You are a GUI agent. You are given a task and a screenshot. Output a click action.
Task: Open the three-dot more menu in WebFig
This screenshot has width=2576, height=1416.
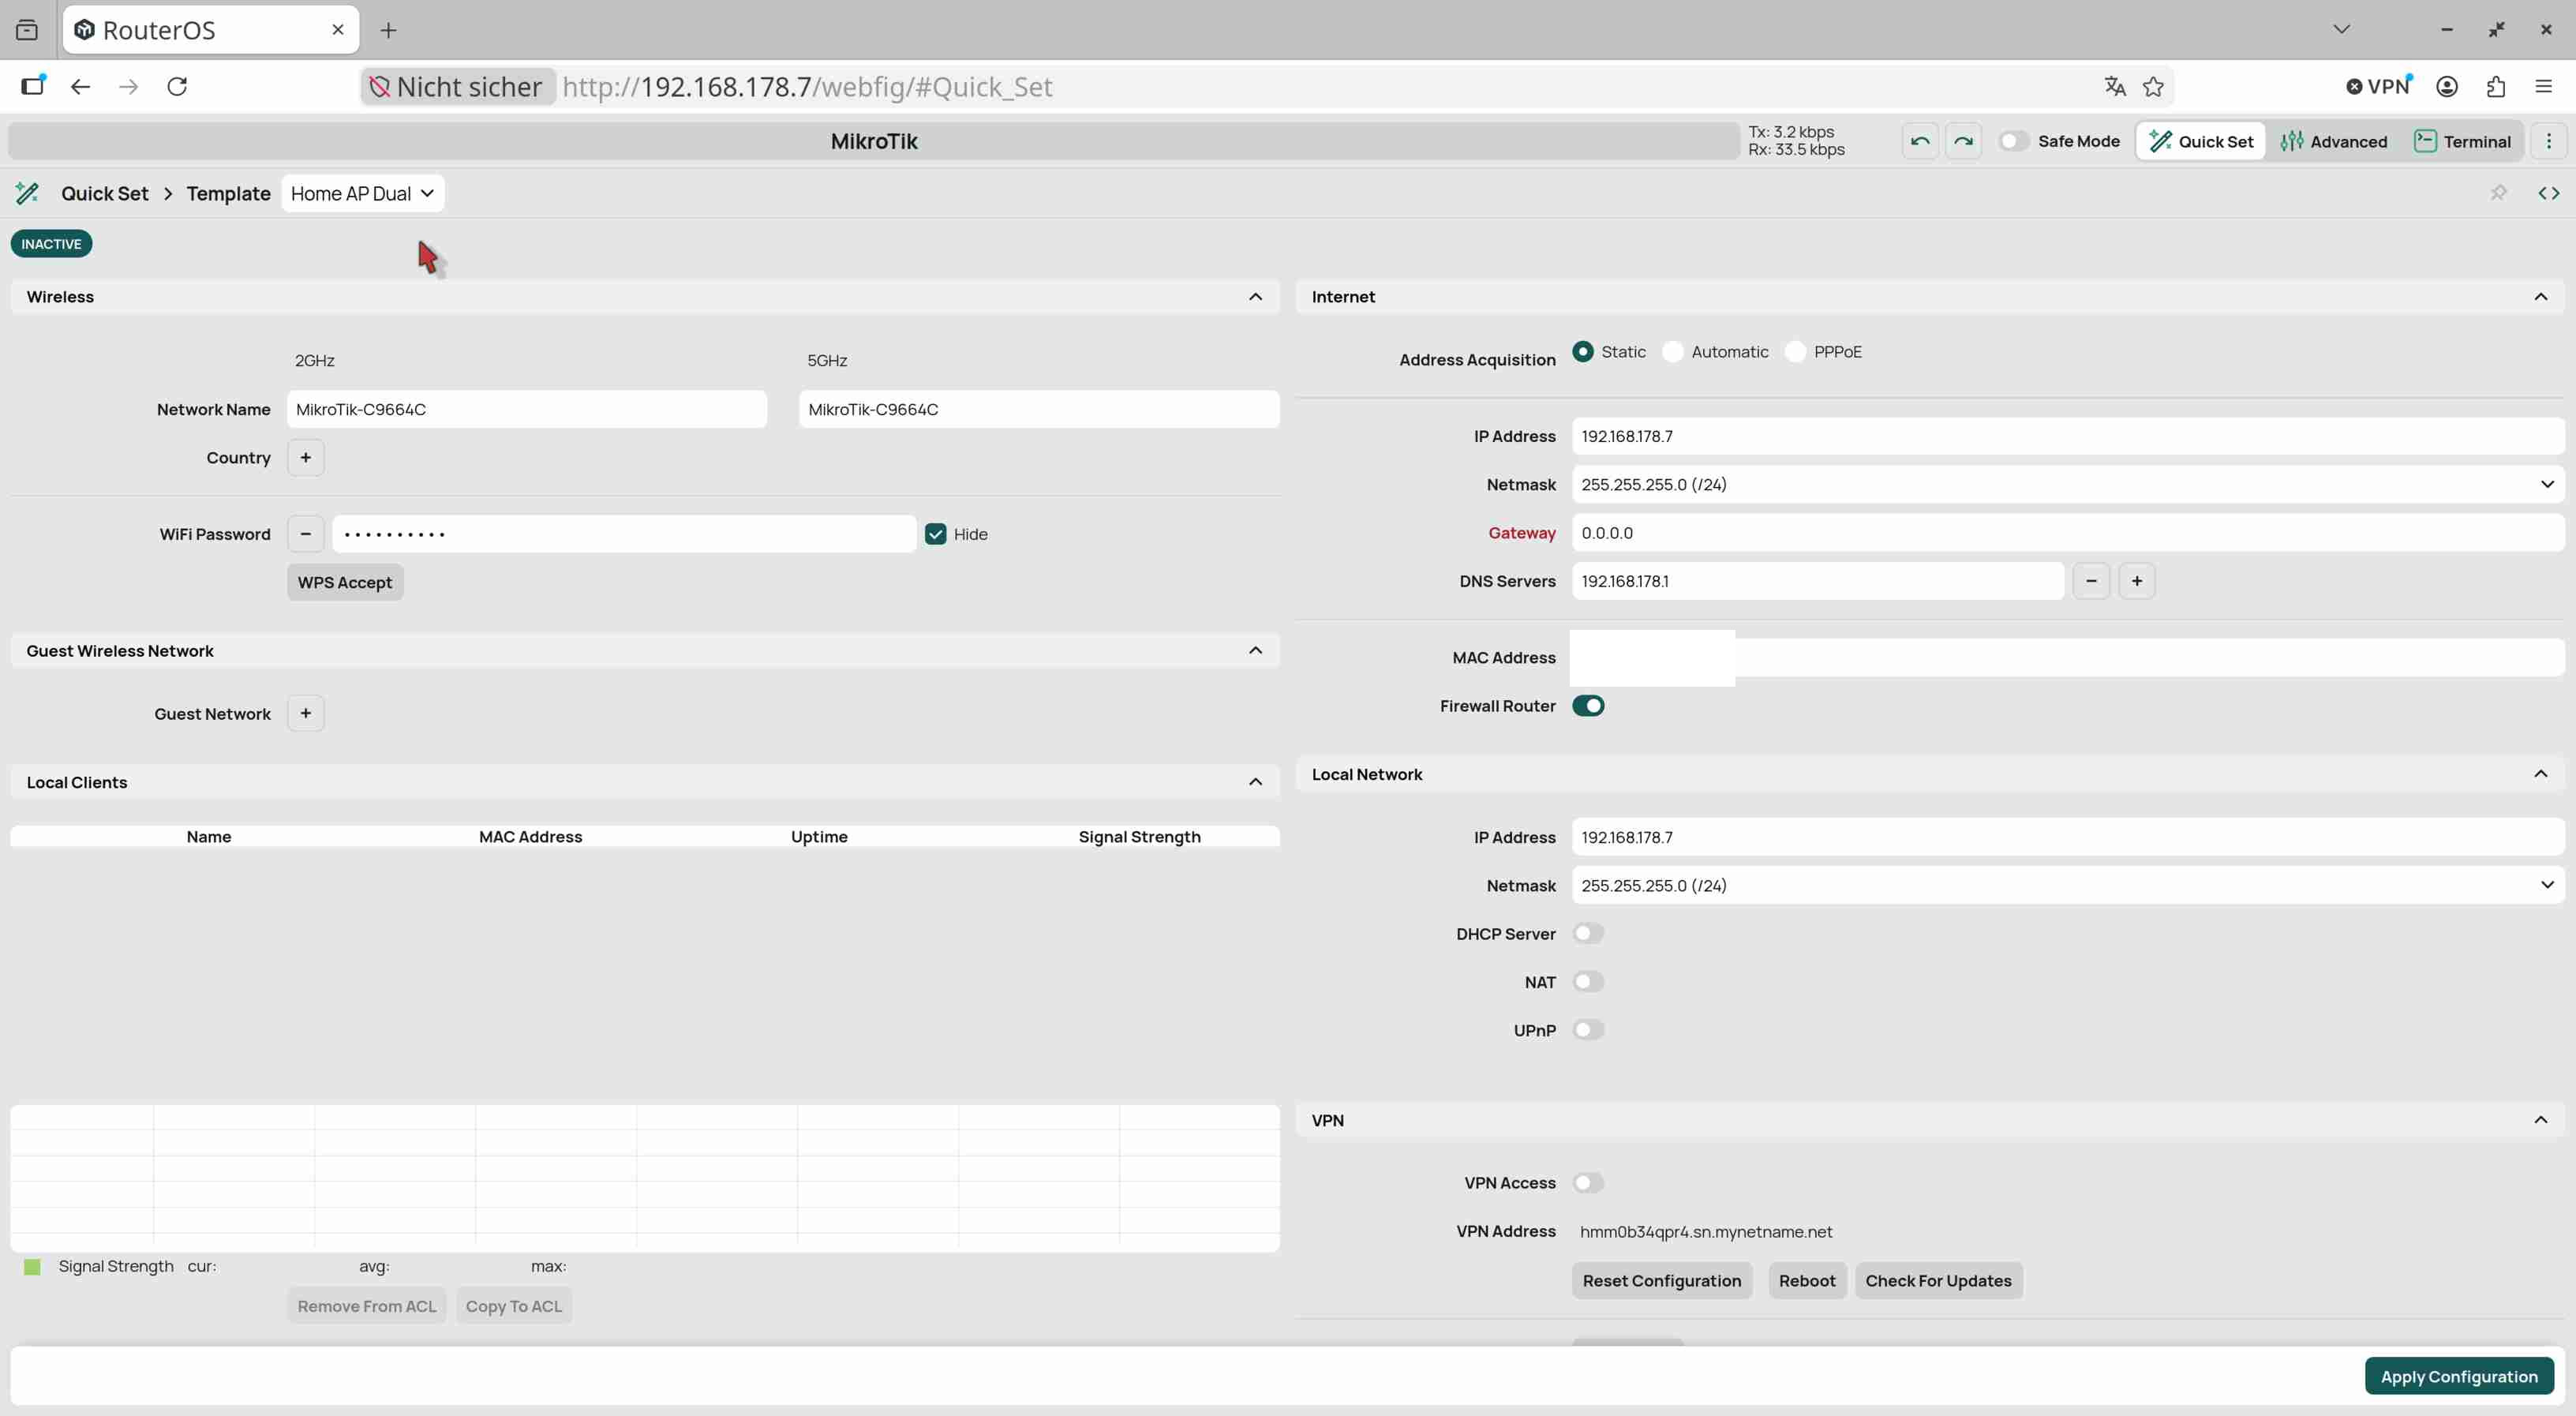(2548, 141)
